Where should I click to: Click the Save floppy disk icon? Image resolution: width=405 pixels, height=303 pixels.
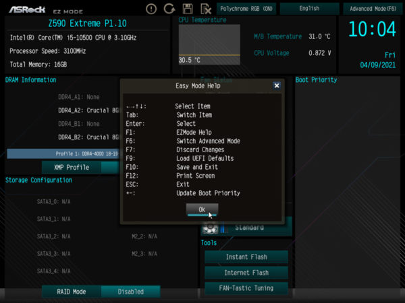188,9
